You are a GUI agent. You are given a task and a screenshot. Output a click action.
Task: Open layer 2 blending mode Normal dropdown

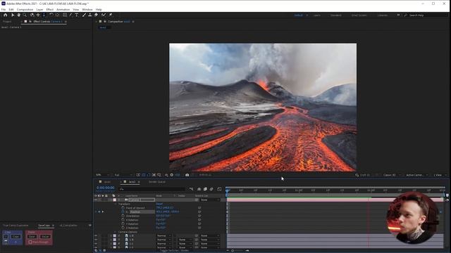(164, 235)
